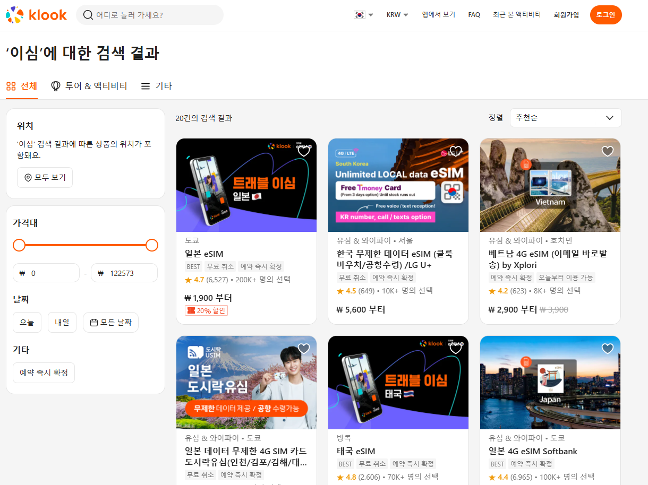Open the 일본 트래블 이심 thumbnail

click(x=246, y=185)
